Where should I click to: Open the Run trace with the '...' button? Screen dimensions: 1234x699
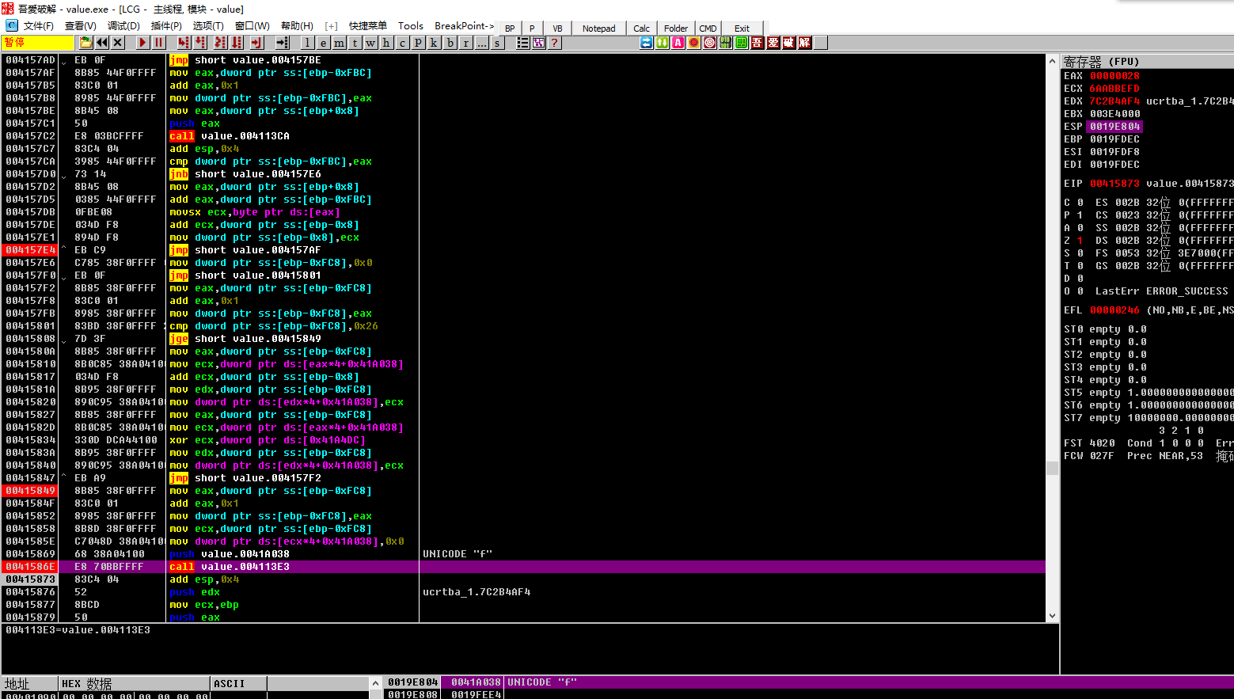(481, 43)
